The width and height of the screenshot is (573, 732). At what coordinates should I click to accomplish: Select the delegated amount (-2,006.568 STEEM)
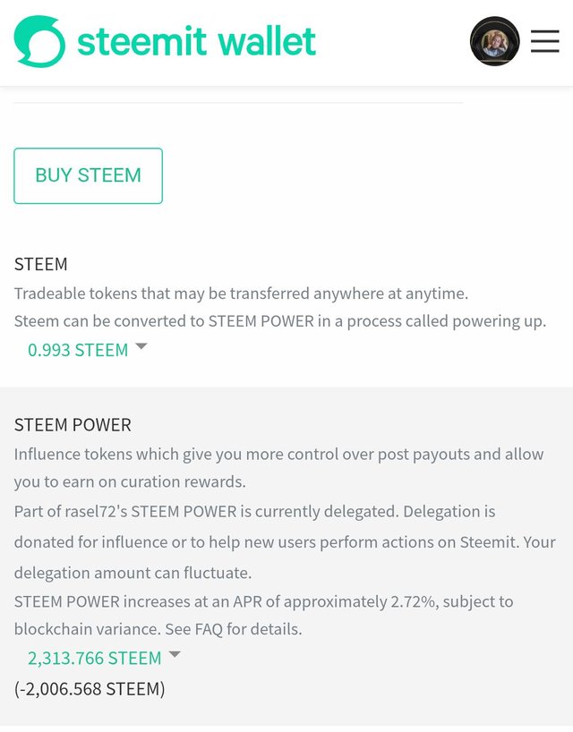pyautogui.click(x=90, y=688)
